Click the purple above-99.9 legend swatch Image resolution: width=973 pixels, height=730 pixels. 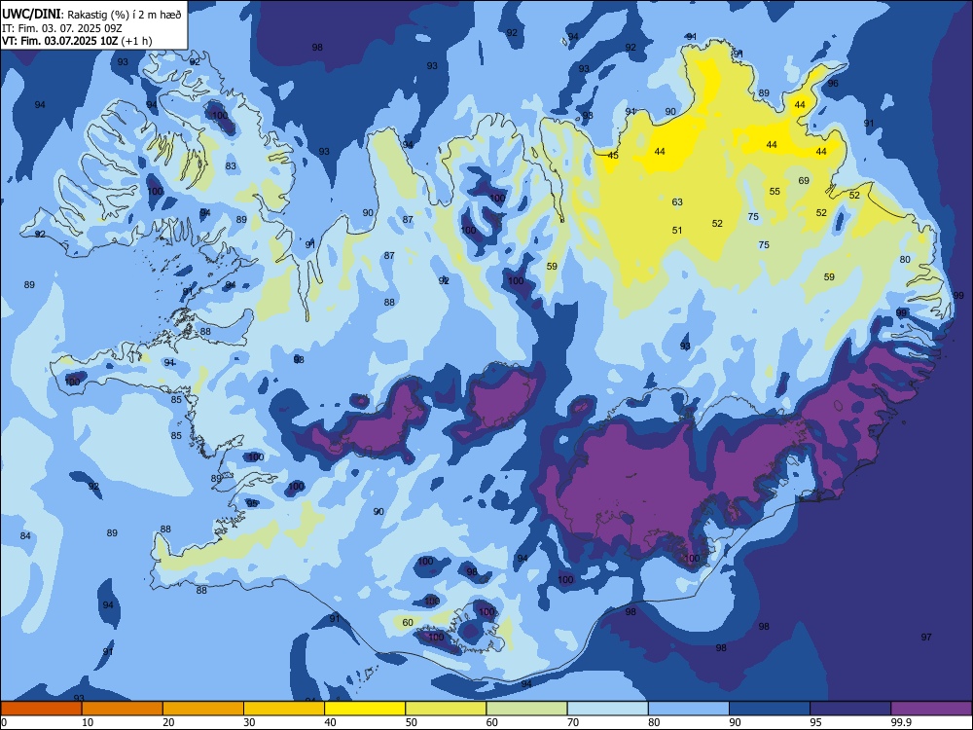pos(931,709)
